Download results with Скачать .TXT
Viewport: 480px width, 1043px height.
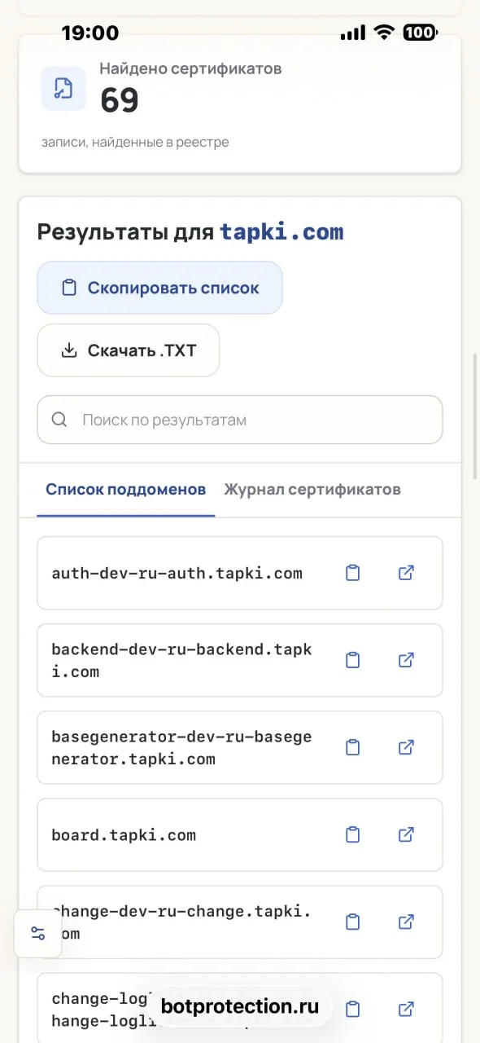129,350
